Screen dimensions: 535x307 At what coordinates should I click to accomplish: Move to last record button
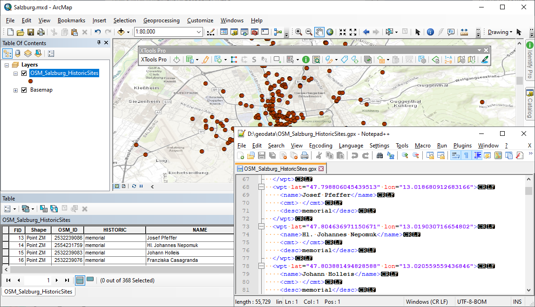(67, 280)
